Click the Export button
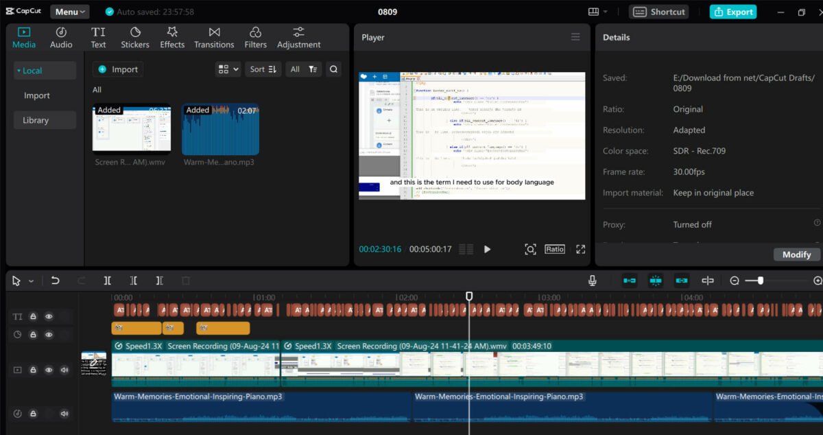Viewport: 823px width, 435px height. click(732, 11)
